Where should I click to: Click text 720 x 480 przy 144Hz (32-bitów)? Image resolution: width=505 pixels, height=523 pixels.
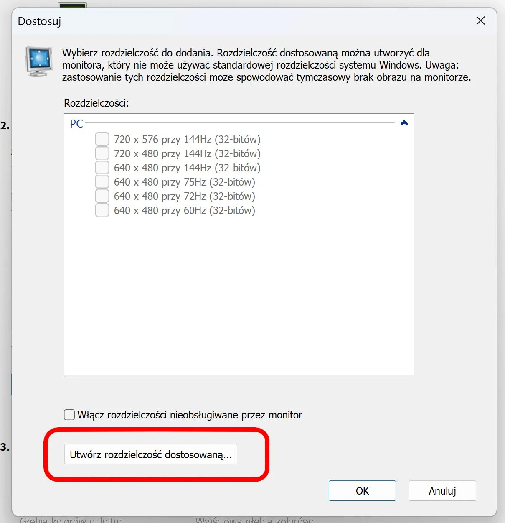[187, 153]
